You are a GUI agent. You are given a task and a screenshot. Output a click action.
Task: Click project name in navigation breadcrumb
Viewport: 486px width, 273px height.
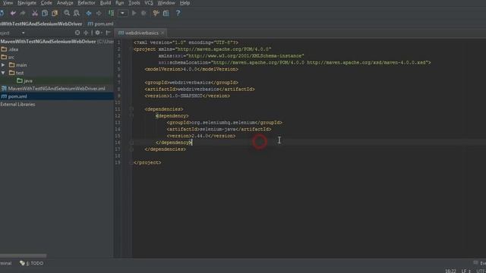[41, 24]
